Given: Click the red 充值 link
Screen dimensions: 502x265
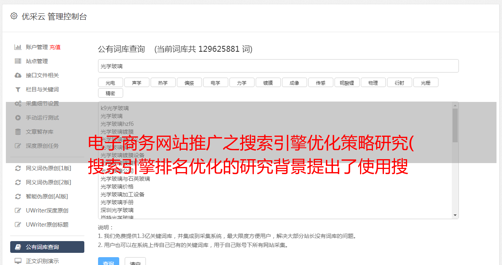Looking at the screenshot, I should coord(55,47).
